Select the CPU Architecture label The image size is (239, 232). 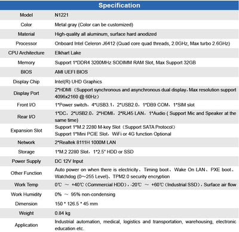coord(26,53)
